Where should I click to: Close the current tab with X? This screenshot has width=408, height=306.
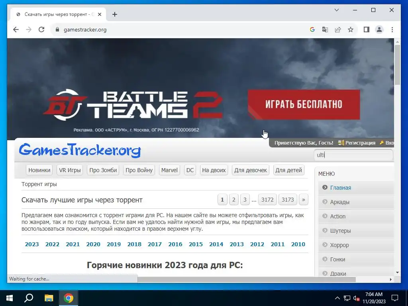[99, 15]
